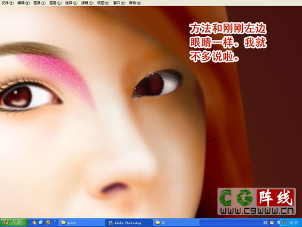Open the 选择 (Select) menu
Image resolution: width=302 pixels, height=227 pixels.
(71, 3)
